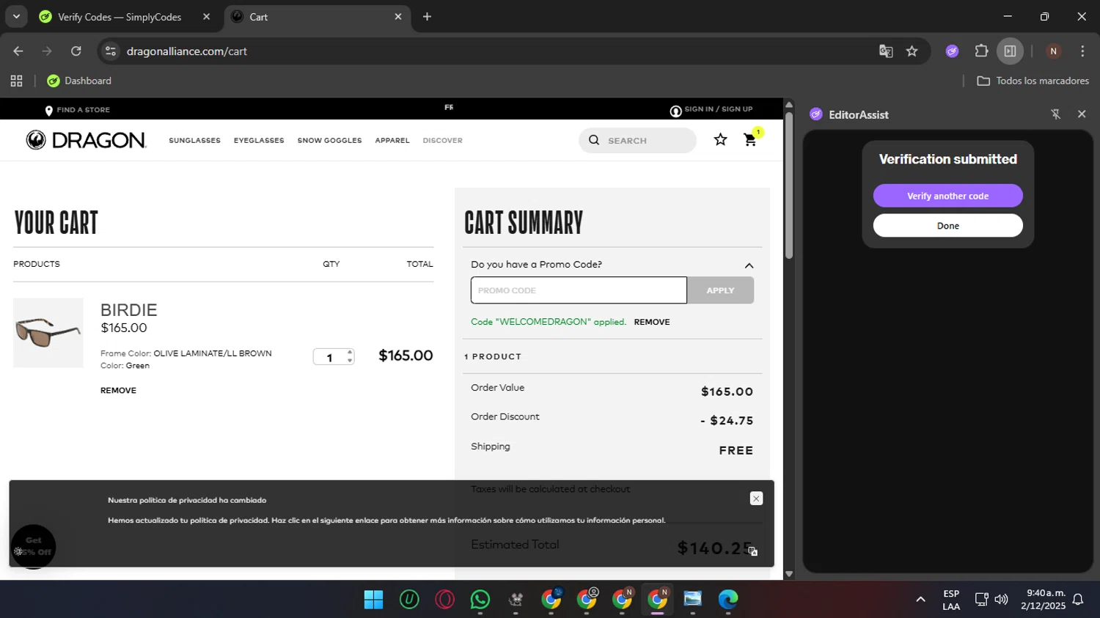Click Sign In / Sign Up link
The width and height of the screenshot is (1100, 618).
[718, 109]
